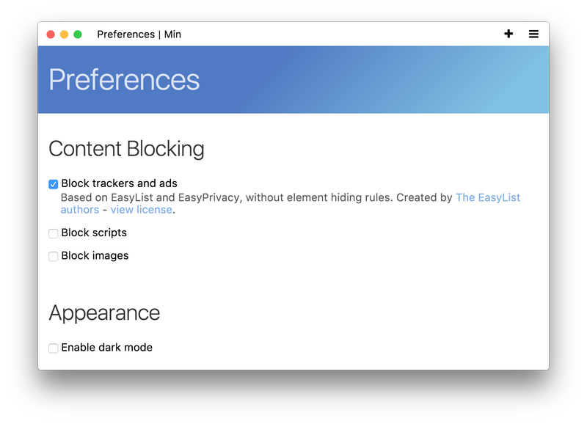Viewport: 587px width, 424px height.
Task: Click the "Block scripts" label text
Action: [x=94, y=233]
